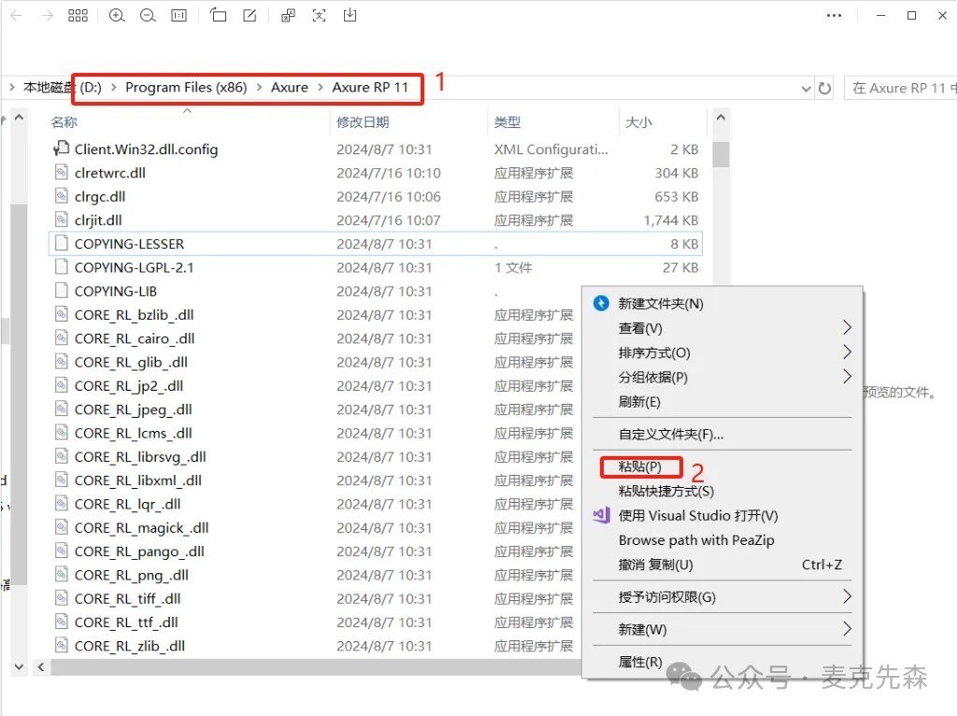Zoom in on the image

pyautogui.click(x=117, y=15)
